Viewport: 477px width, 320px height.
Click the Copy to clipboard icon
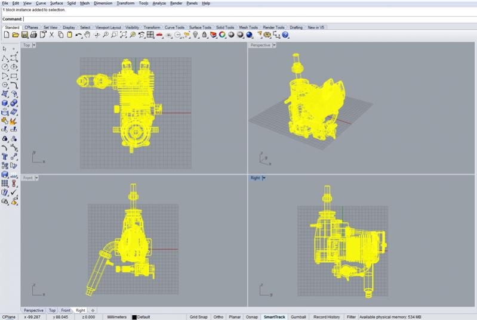click(x=61, y=35)
